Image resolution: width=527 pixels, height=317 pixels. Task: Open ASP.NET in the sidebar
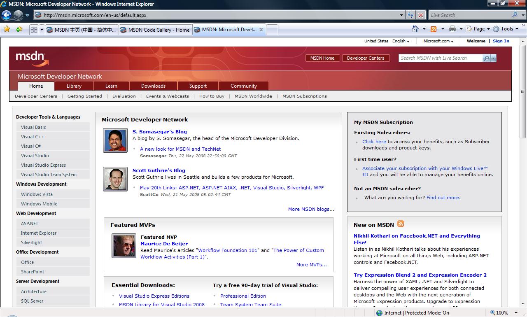(53, 224)
